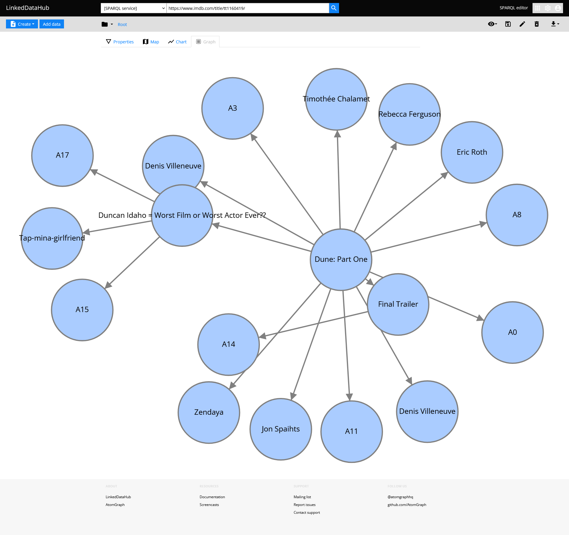Select the Final Trailer node
Viewport: 569px width, 535px height.
coord(398,304)
